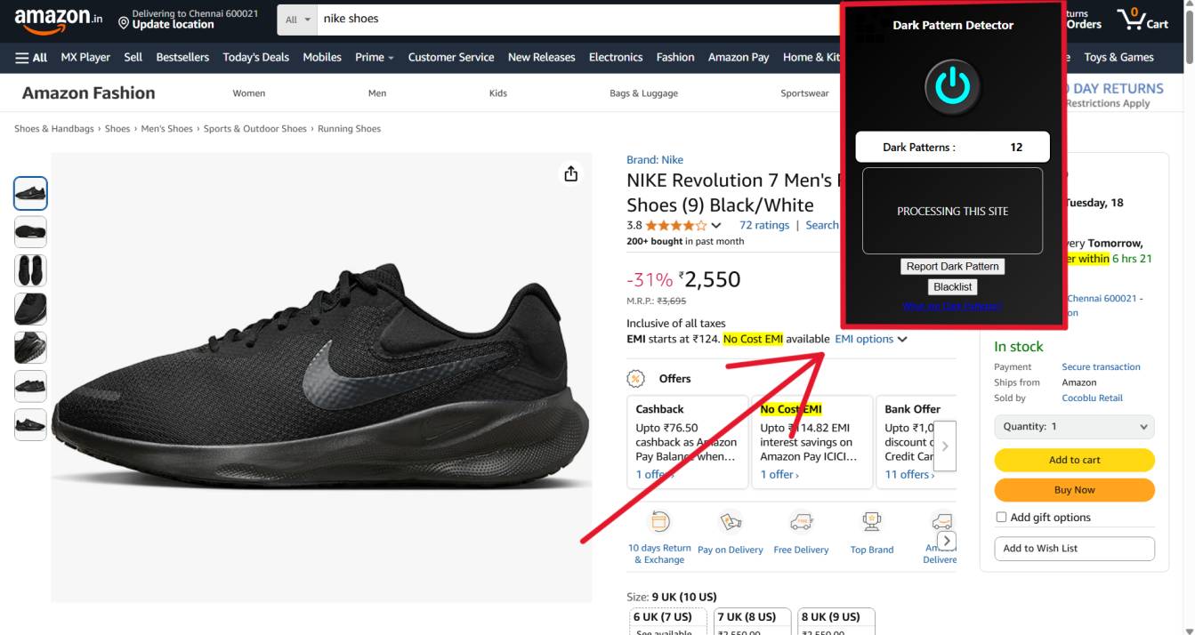This screenshot has width=1195, height=635.
Task: Select sixth shoe thumbnail
Action: (30, 386)
